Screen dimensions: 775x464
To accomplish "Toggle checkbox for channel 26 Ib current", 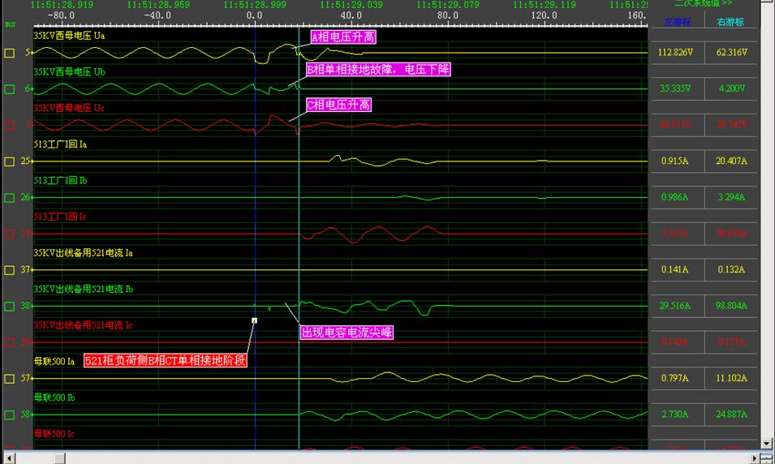I will tap(9, 198).
